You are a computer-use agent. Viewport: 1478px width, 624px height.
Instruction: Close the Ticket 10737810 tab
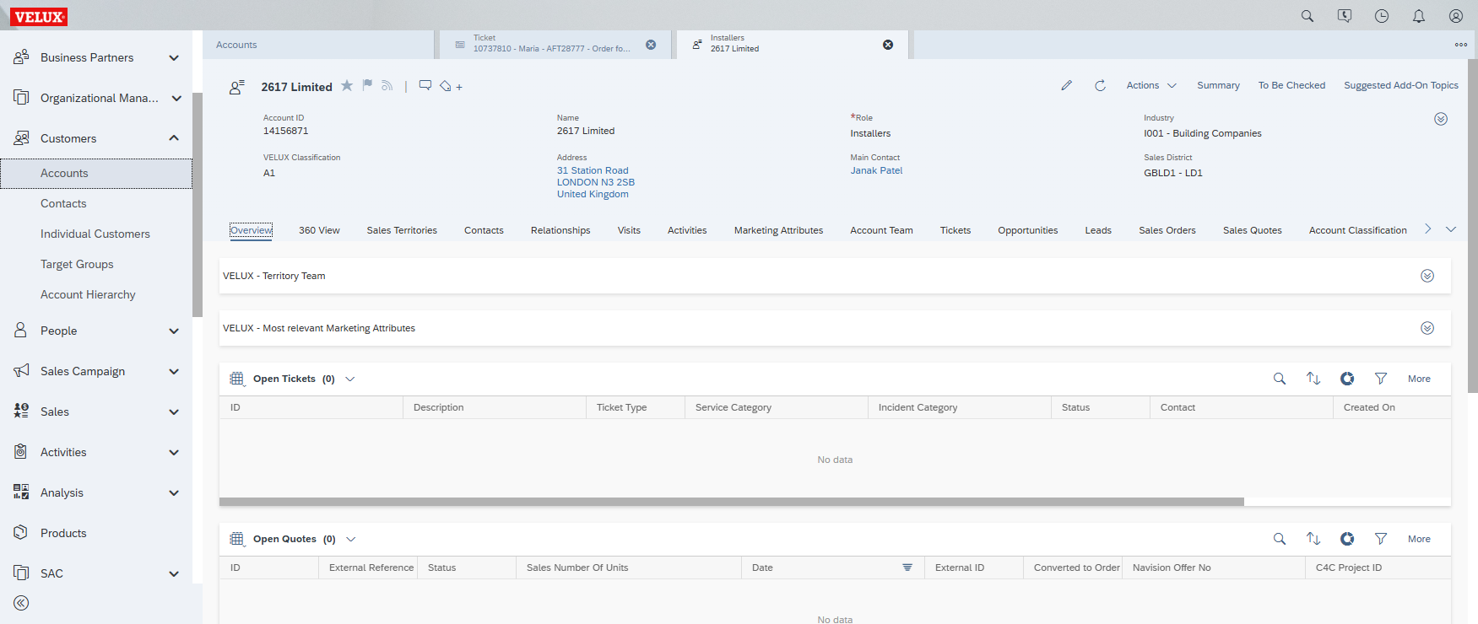(651, 45)
